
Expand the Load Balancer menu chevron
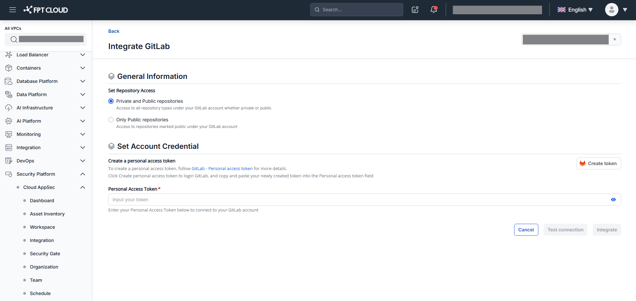(83, 55)
